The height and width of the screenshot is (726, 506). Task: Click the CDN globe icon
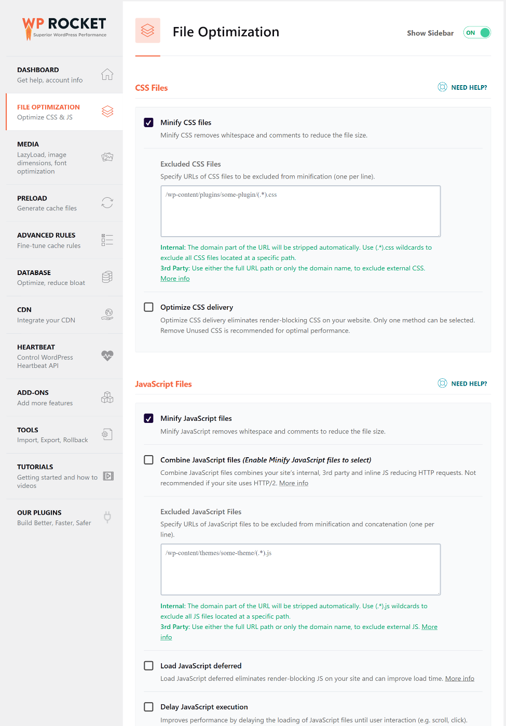tap(107, 314)
